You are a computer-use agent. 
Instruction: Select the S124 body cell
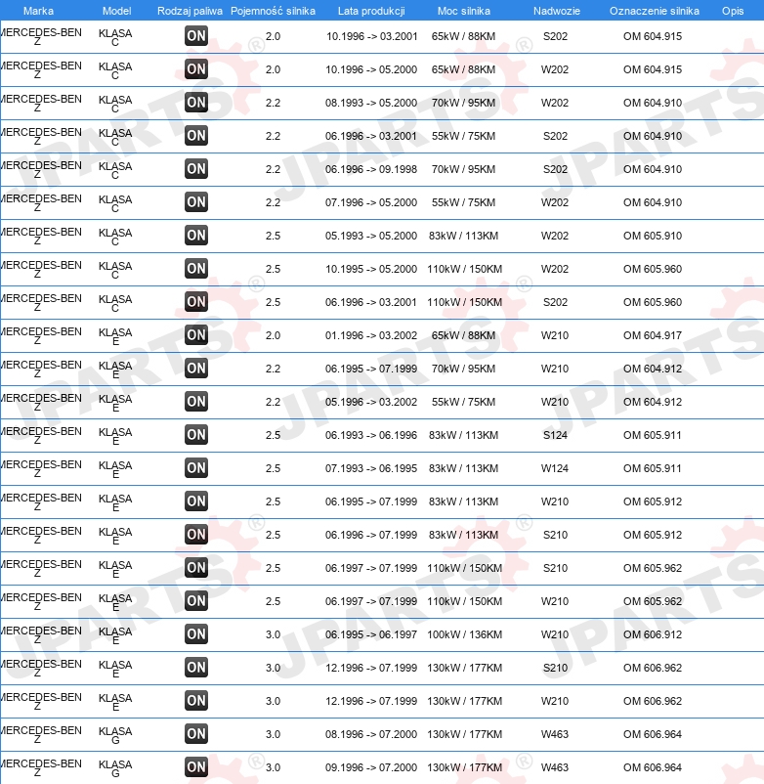tap(555, 435)
